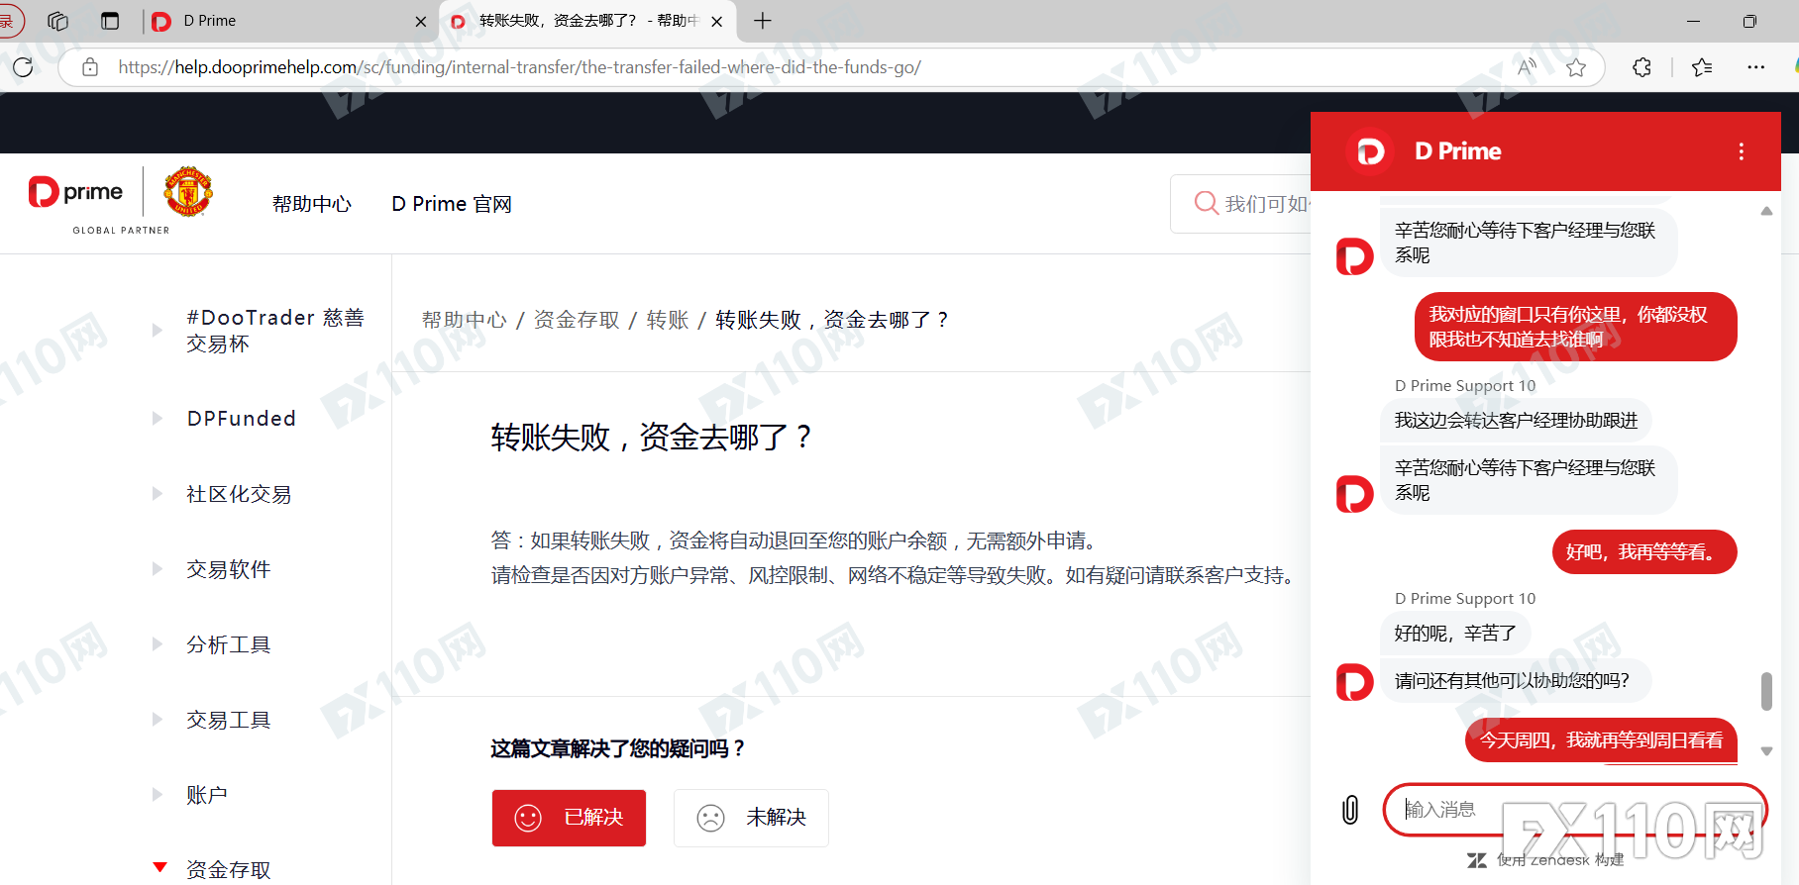Expand #DooTrader 慈善交易杯 sidebar arrow
The width and height of the screenshot is (1799, 885).
[x=157, y=330]
